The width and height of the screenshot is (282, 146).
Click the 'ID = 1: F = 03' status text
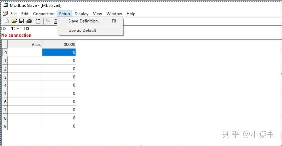pyautogui.click(x=15, y=29)
